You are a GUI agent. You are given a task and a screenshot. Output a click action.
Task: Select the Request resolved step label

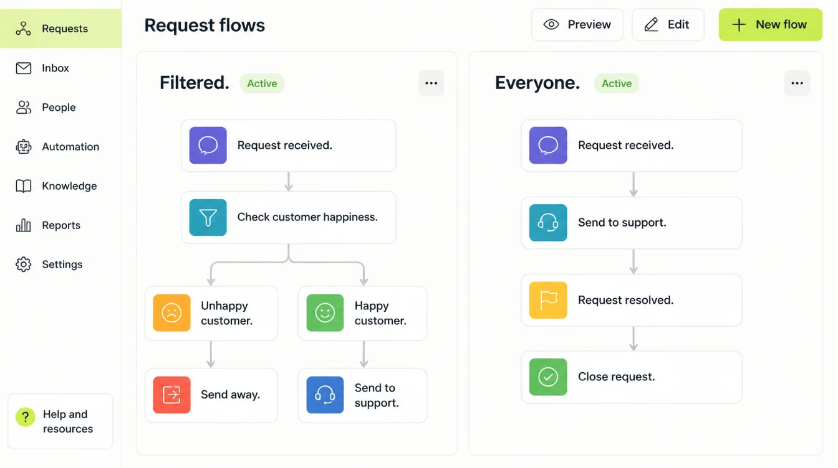pyautogui.click(x=625, y=300)
